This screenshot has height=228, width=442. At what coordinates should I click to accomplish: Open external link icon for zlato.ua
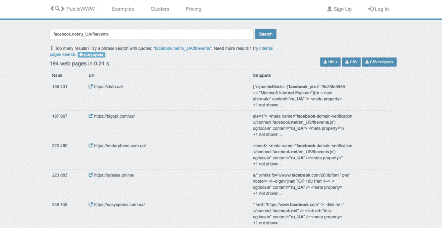pos(91,87)
